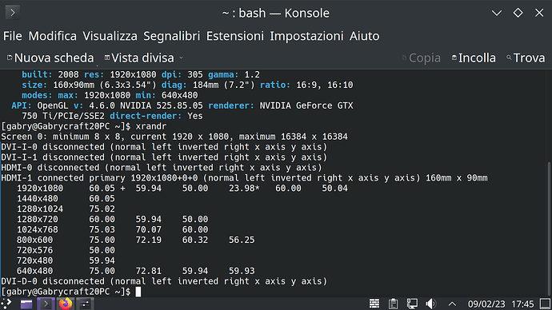The width and height of the screenshot is (552, 310).
Task: Open the File menu
Action: (x=12, y=36)
